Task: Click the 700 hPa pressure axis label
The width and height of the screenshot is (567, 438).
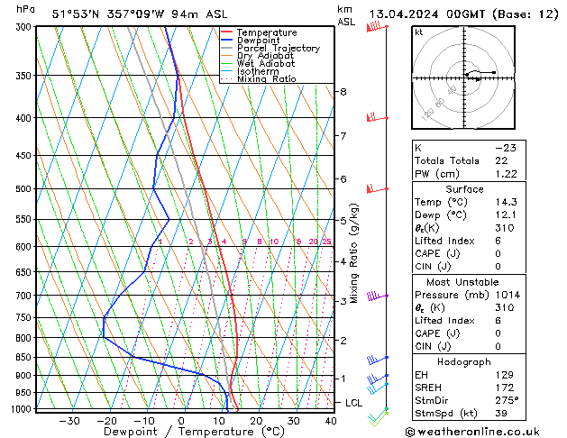Action: 24,296
